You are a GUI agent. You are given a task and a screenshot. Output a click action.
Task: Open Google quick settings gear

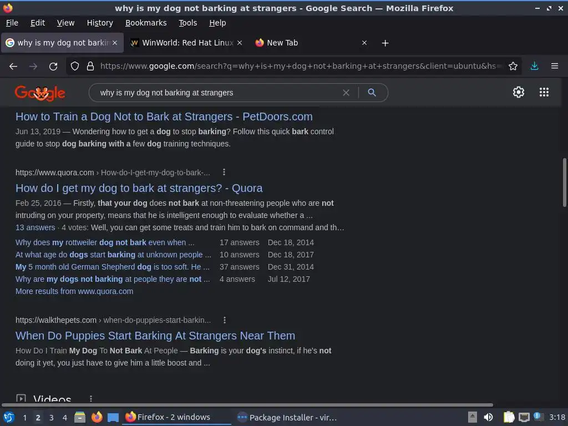point(519,92)
